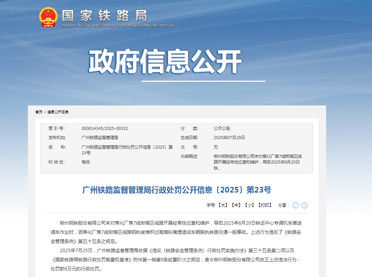Click the English National Railway Administration subtitle

(x=118, y=25)
